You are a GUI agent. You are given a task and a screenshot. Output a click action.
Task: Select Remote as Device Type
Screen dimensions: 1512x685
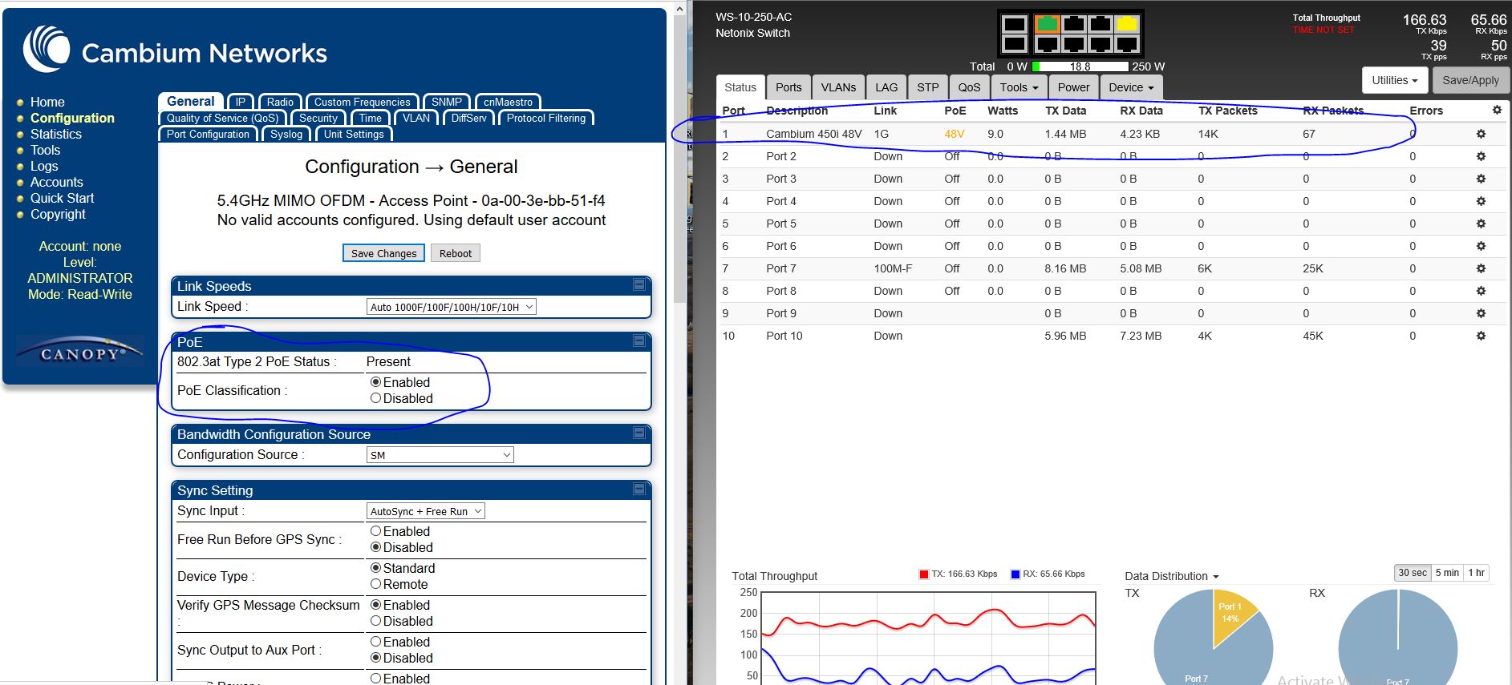pyautogui.click(x=375, y=584)
